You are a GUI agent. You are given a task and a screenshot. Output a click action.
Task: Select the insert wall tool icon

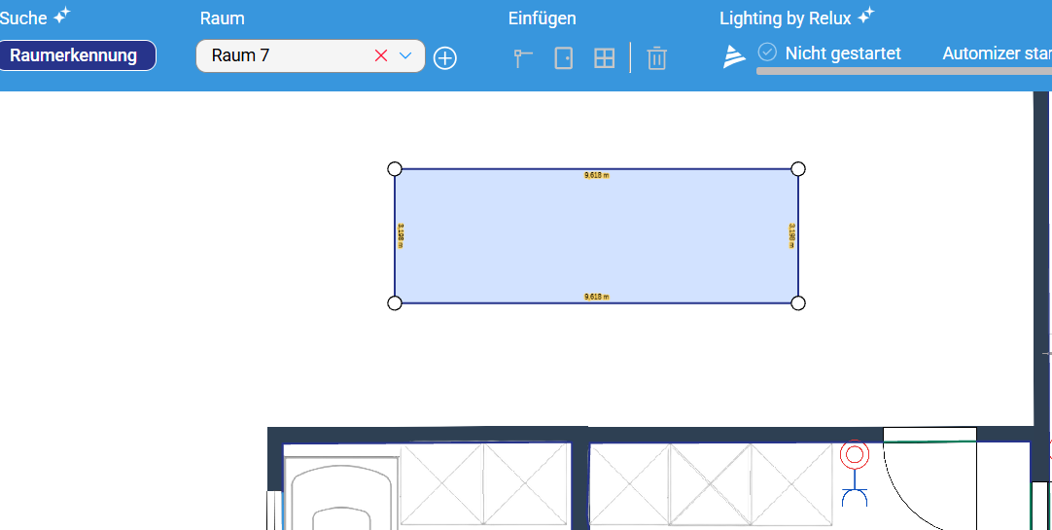point(523,58)
